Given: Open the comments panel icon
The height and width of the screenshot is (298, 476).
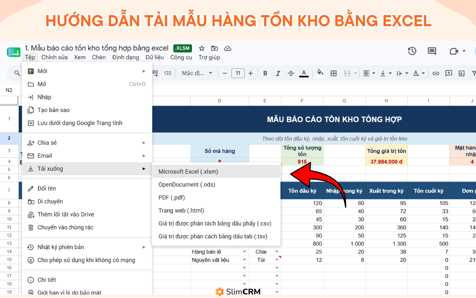Looking at the screenshot, I should coord(432,51).
